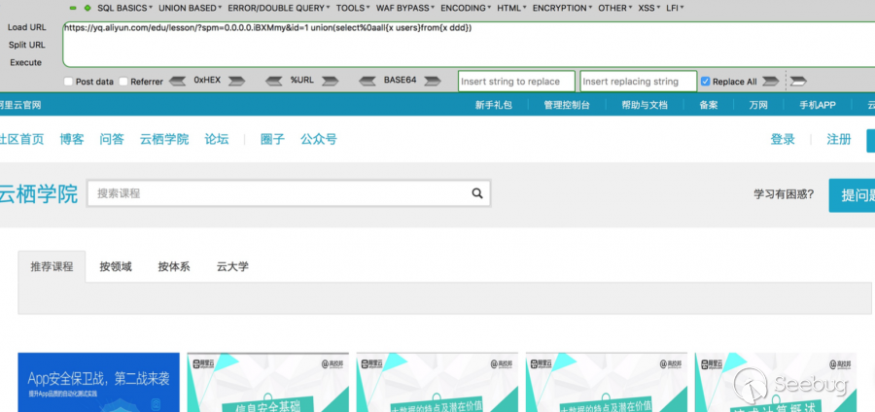
Task: Switch to the 云大学 tab
Action: (232, 266)
